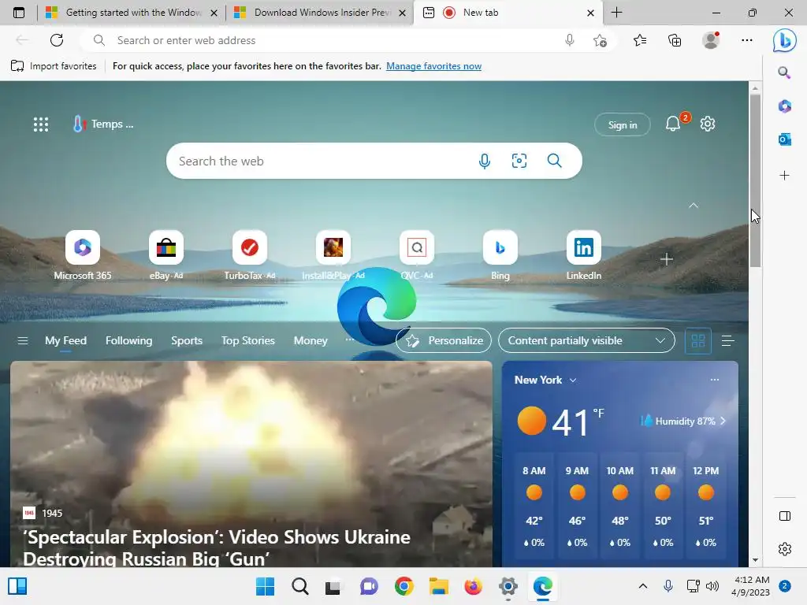Open Windows Start menu
This screenshot has width=807, height=605.
265,586
